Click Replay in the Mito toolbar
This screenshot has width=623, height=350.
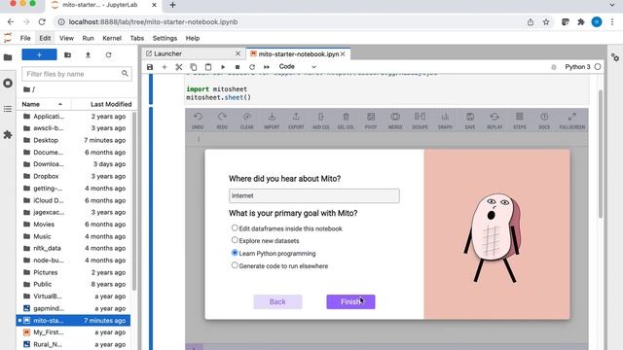point(495,121)
